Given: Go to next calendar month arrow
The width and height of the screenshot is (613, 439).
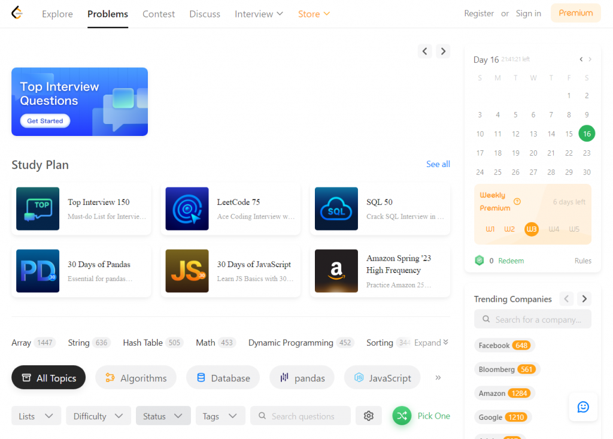Looking at the screenshot, I should (x=590, y=59).
